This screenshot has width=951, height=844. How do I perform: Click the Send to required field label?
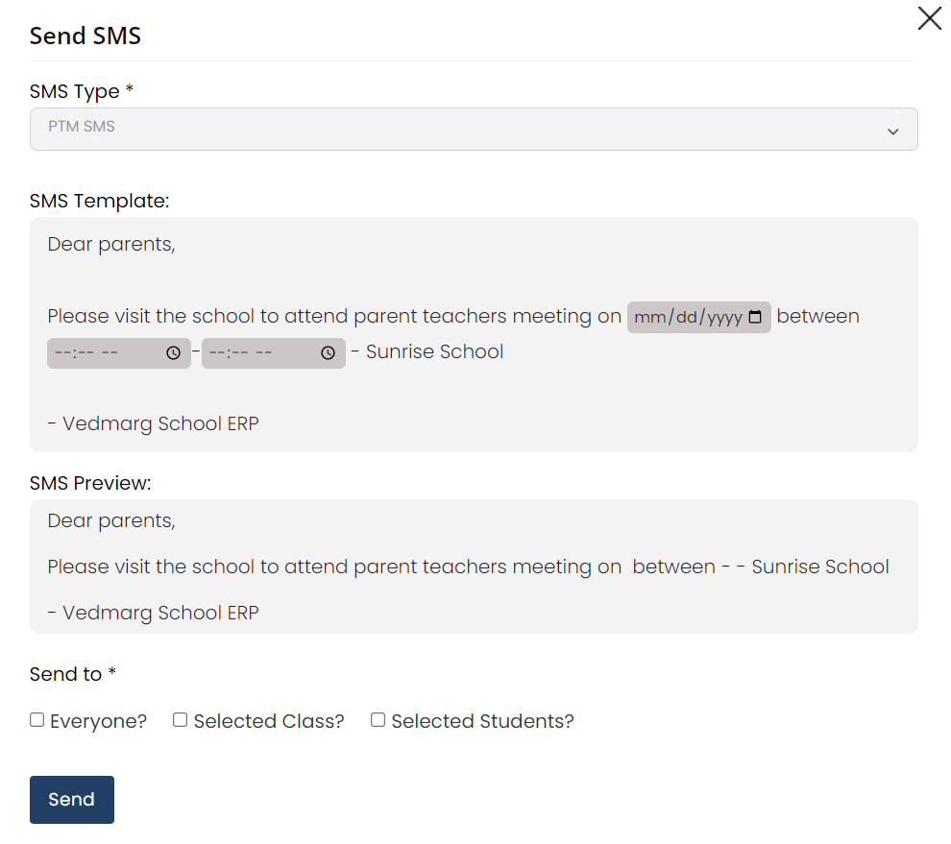coord(73,673)
